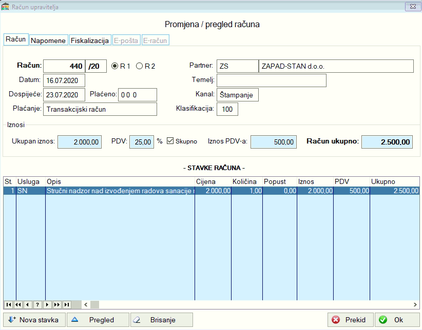Click the Pregled button
Viewport: 422px width, 330px height.
coord(98,320)
